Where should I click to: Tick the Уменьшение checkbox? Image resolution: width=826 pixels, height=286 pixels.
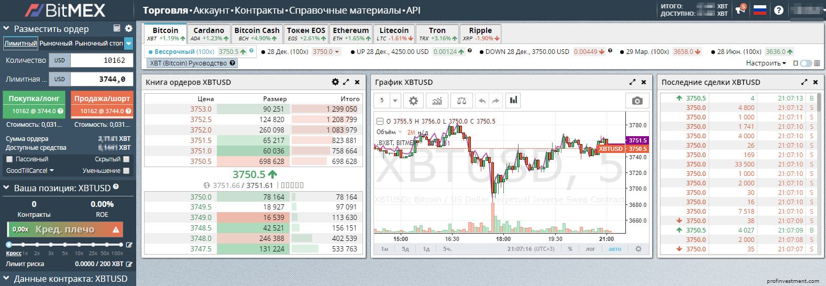[126, 171]
